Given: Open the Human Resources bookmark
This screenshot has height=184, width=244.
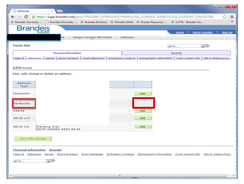Looking at the screenshot, I should [151, 22].
